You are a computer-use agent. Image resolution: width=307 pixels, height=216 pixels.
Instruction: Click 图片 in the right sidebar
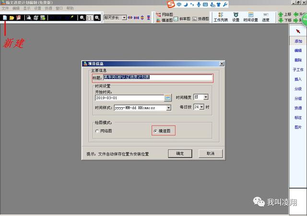coord(298,127)
